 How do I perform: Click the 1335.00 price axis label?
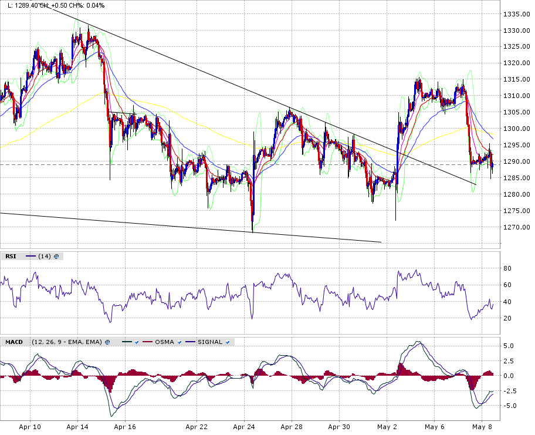point(517,14)
